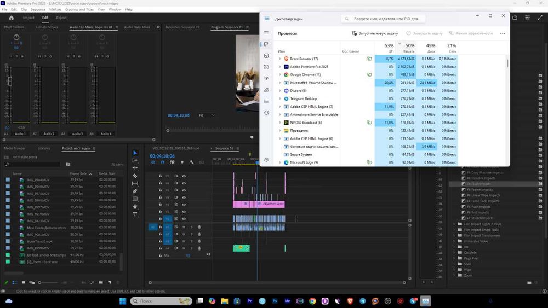Open Graphics and Titles menu

79,9
